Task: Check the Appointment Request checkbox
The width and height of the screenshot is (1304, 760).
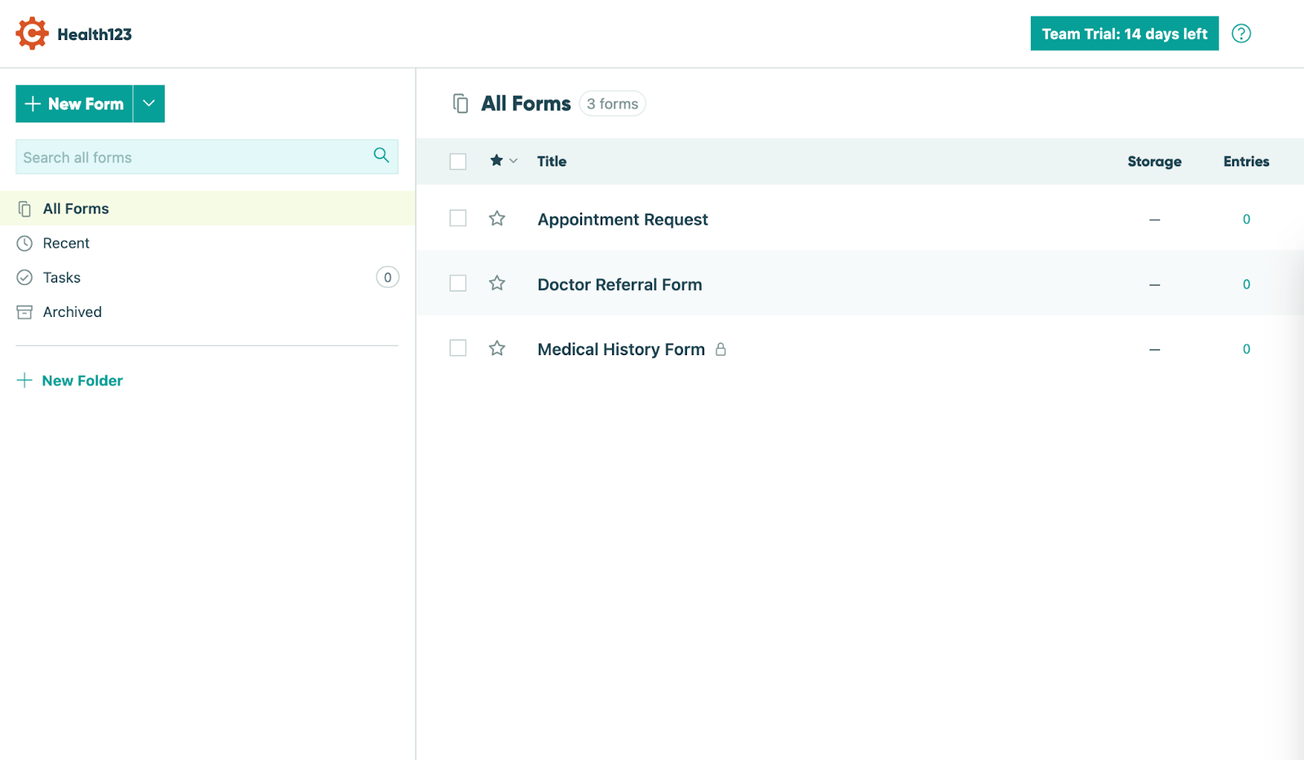Action: 458,218
